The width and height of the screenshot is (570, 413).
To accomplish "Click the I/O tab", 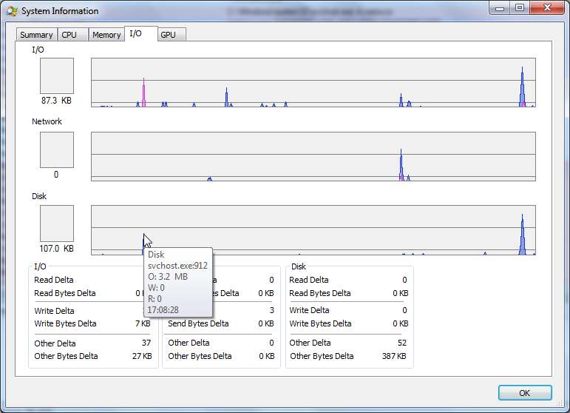I will 135,33.
